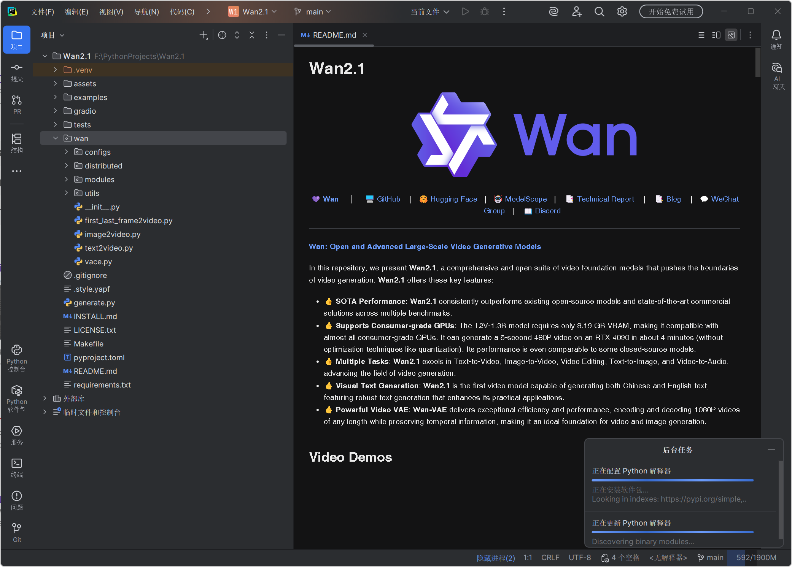This screenshot has width=792, height=567.
Task: Expand the gradio folder
Action: [x=56, y=111]
